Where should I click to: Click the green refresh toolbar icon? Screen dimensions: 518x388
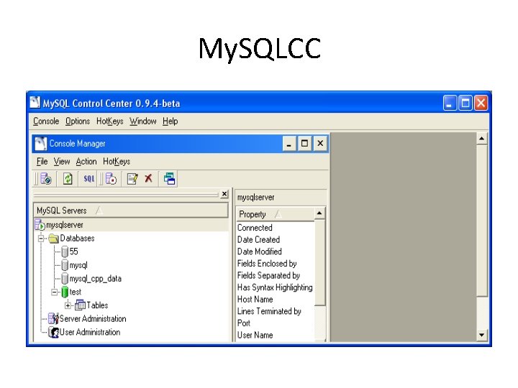[x=68, y=179]
